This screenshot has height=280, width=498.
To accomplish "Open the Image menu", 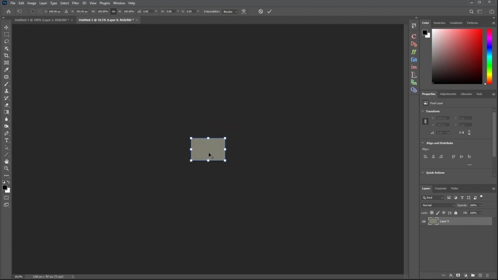I will coord(32,3).
